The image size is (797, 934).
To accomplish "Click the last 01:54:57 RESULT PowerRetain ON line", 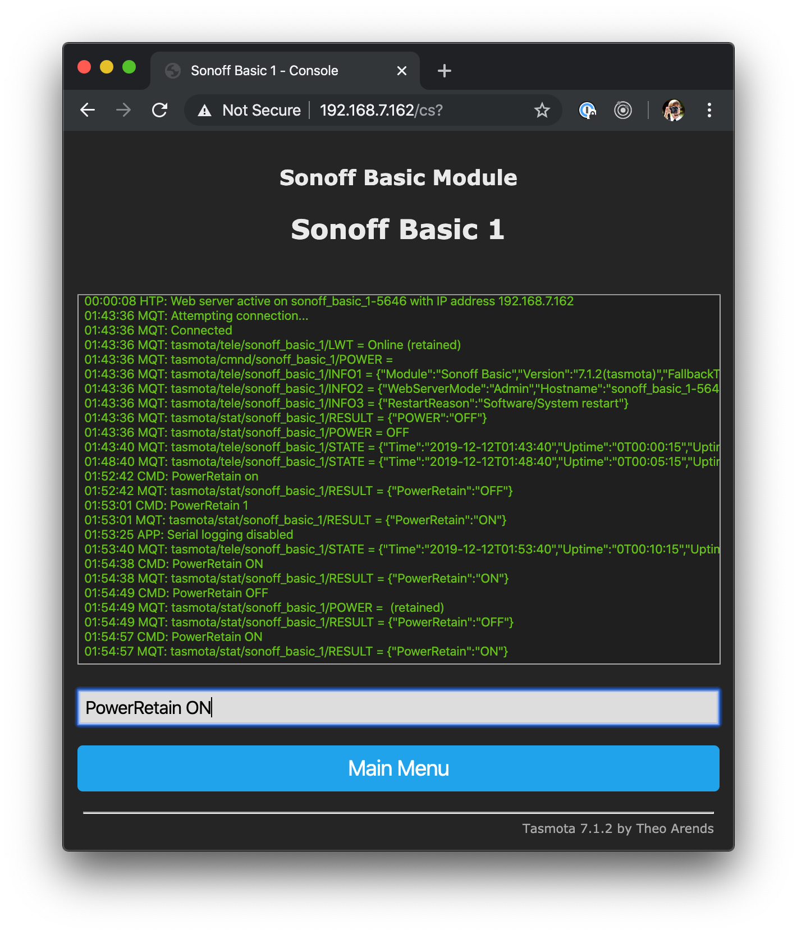I will (296, 652).
